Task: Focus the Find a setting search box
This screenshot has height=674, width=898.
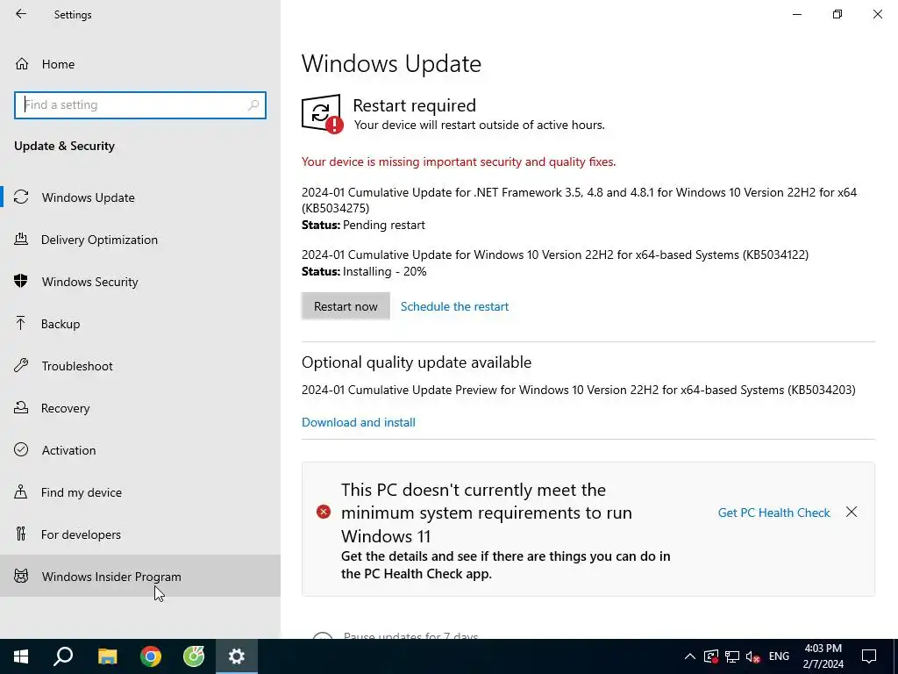Action: pos(140,105)
